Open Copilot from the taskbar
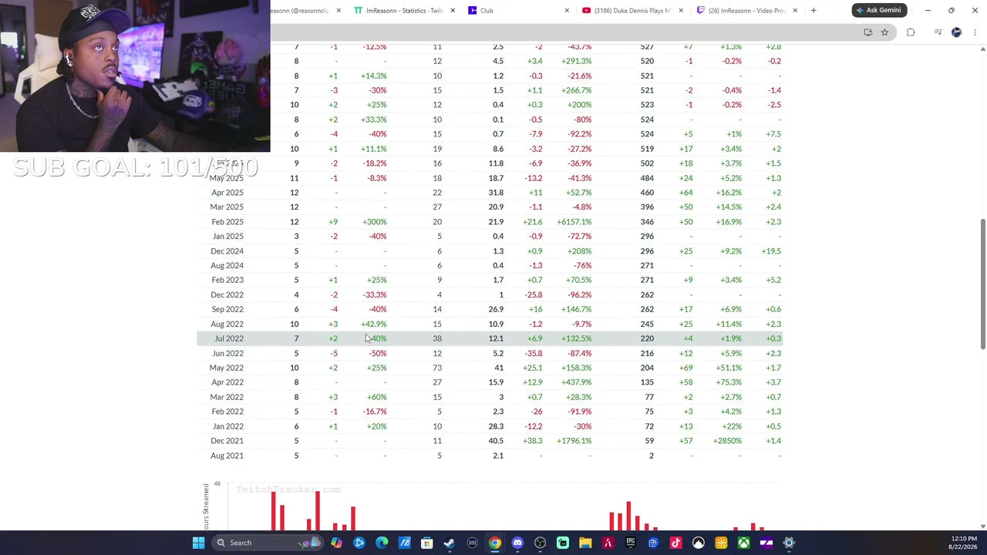This screenshot has width=987, height=555. (336, 543)
